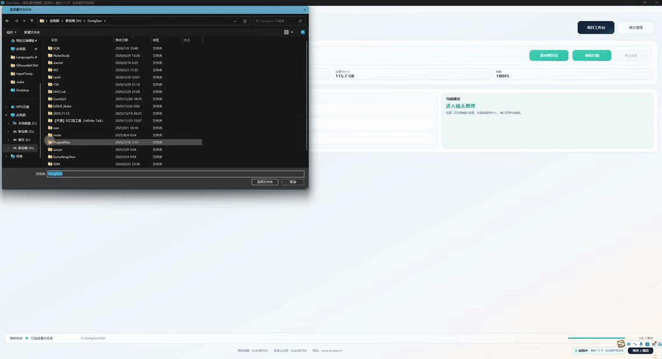The width and height of the screenshot is (662, 359).
Task: Click 新加卷 (H:) in the breadcrumb
Action: [x=73, y=21]
